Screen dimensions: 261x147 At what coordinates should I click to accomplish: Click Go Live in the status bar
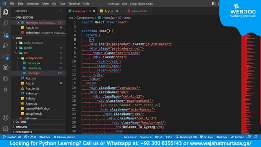coord(206,137)
